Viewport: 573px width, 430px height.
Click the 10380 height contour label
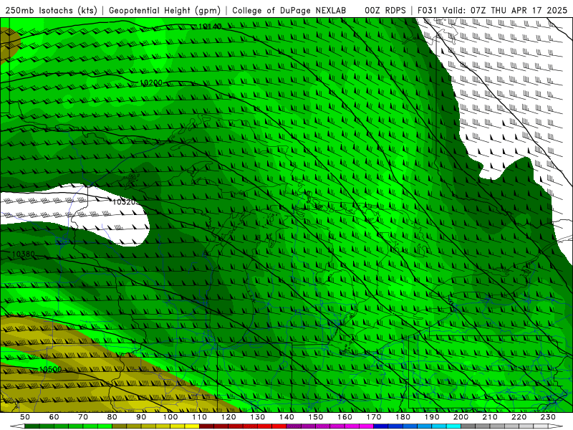tap(24, 254)
